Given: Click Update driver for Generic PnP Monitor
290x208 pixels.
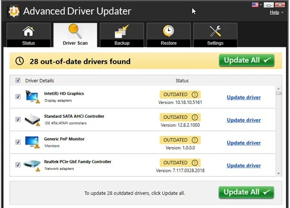Looking at the screenshot, I should point(244,143).
